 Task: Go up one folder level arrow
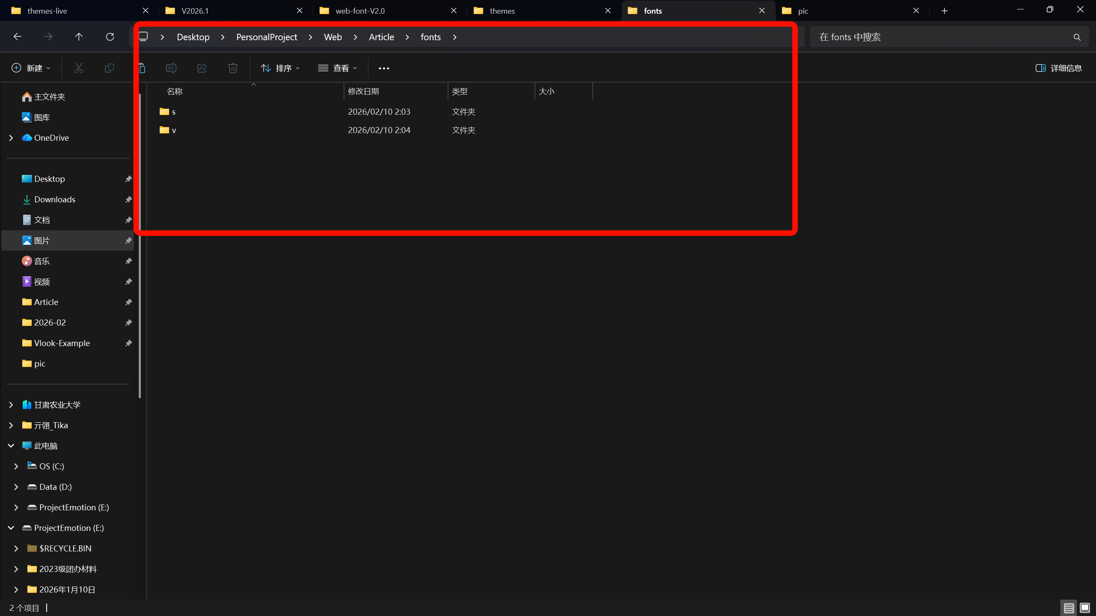(x=79, y=37)
